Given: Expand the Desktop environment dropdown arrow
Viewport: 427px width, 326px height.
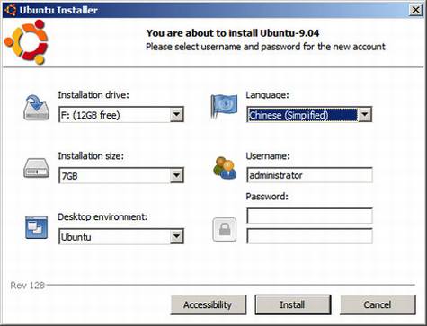Looking at the screenshot, I should (x=177, y=237).
